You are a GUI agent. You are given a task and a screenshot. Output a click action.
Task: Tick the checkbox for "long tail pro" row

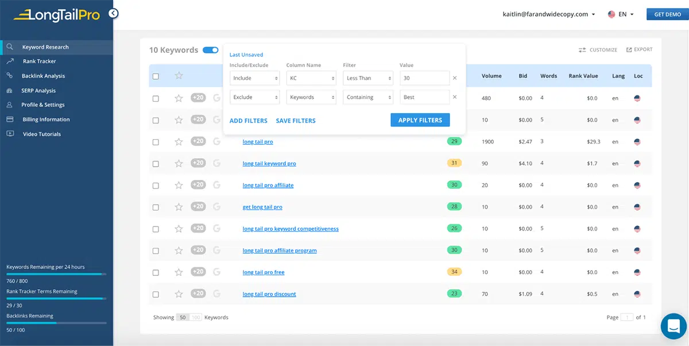[x=156, y=142]
